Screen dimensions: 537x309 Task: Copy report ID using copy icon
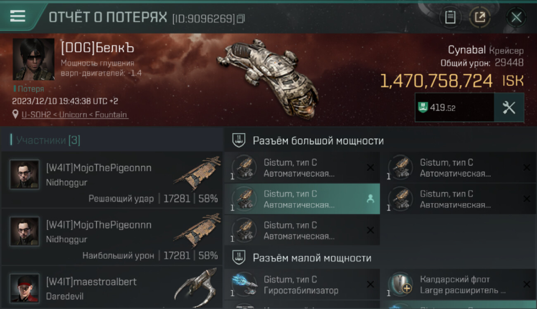point(241,18)
